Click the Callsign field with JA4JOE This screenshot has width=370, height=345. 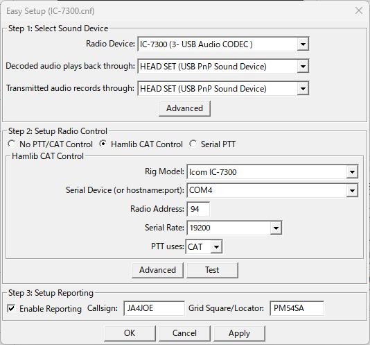coord(154,308)
